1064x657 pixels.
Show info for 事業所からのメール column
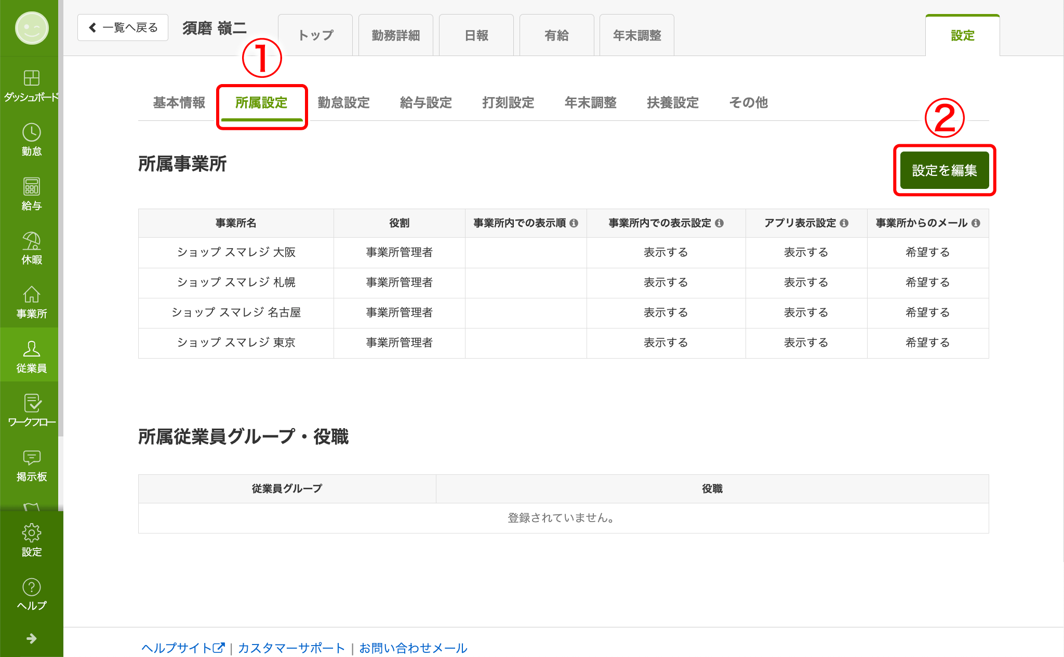pyautogui.click(x=976, y=223)
